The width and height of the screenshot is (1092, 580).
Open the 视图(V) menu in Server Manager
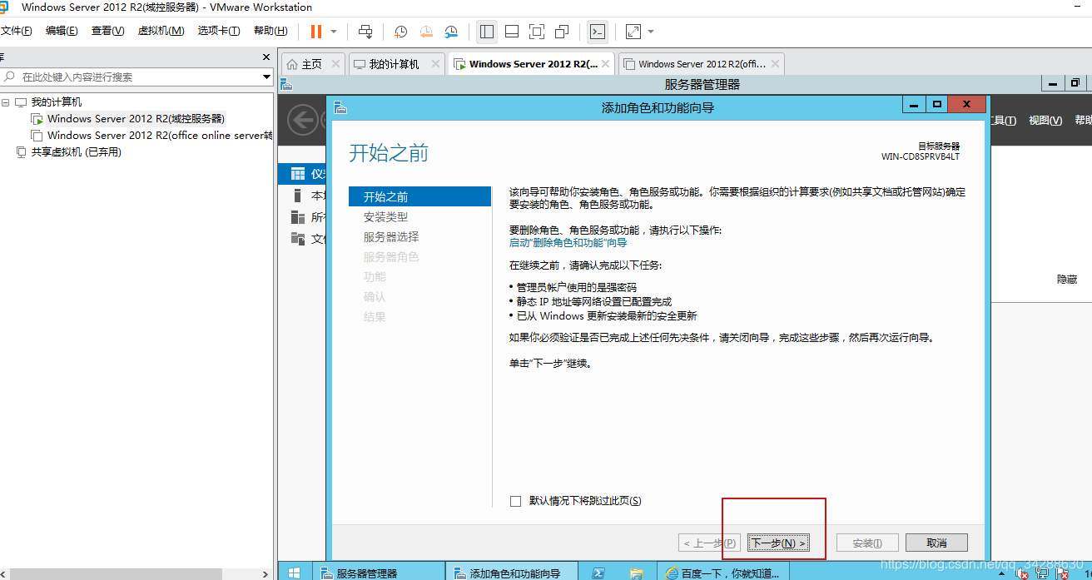(1045, 121)
